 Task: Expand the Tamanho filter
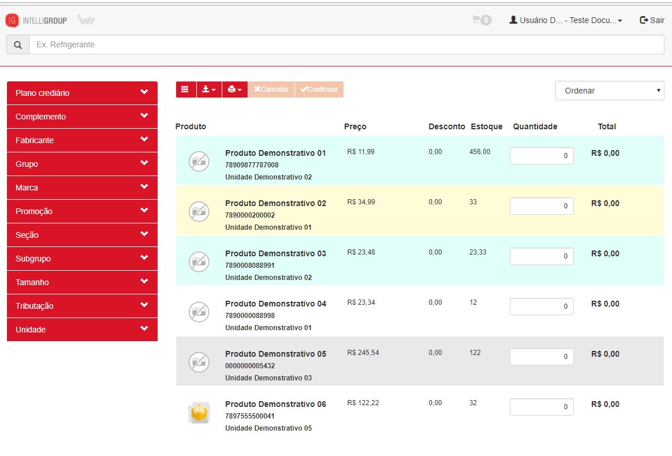83,282
